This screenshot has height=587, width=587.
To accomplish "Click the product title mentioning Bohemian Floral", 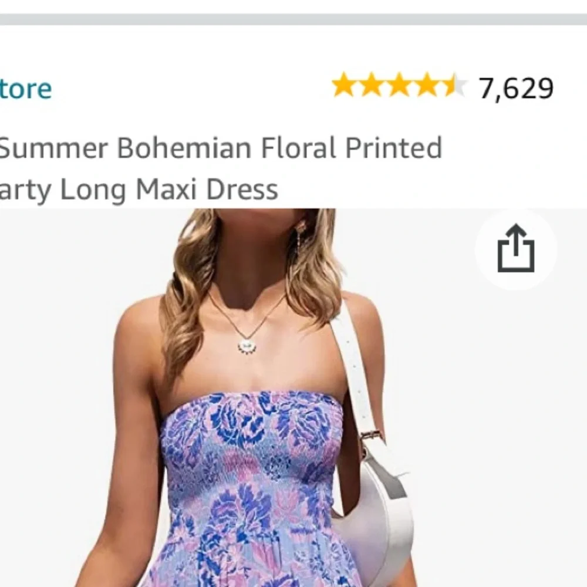I will (220, 148).
